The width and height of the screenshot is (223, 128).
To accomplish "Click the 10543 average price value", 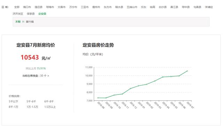I will pyautogui.click(x=30, y=58).
